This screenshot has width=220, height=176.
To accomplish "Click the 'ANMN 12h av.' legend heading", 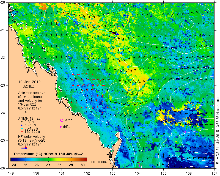I will [30, 119].
